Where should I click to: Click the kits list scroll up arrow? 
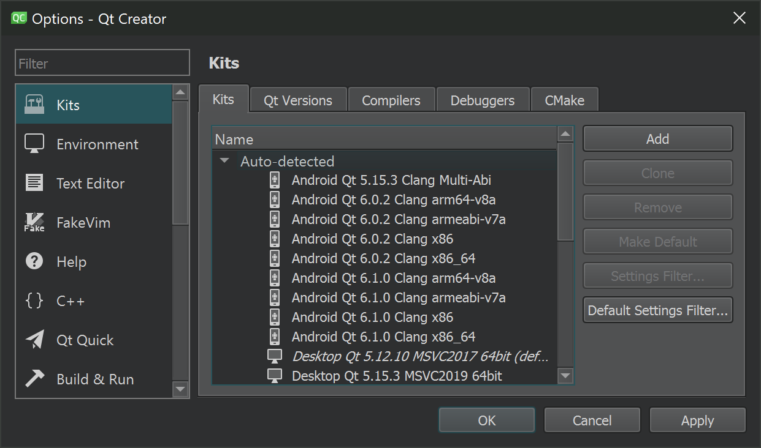(565, 134)
